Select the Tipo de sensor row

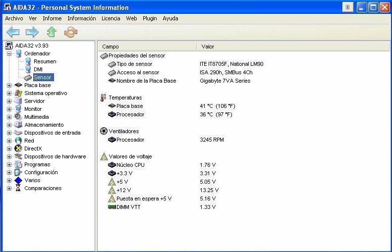pos(244,64)
